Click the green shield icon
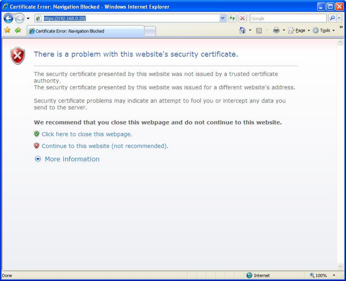 [37, 134]
